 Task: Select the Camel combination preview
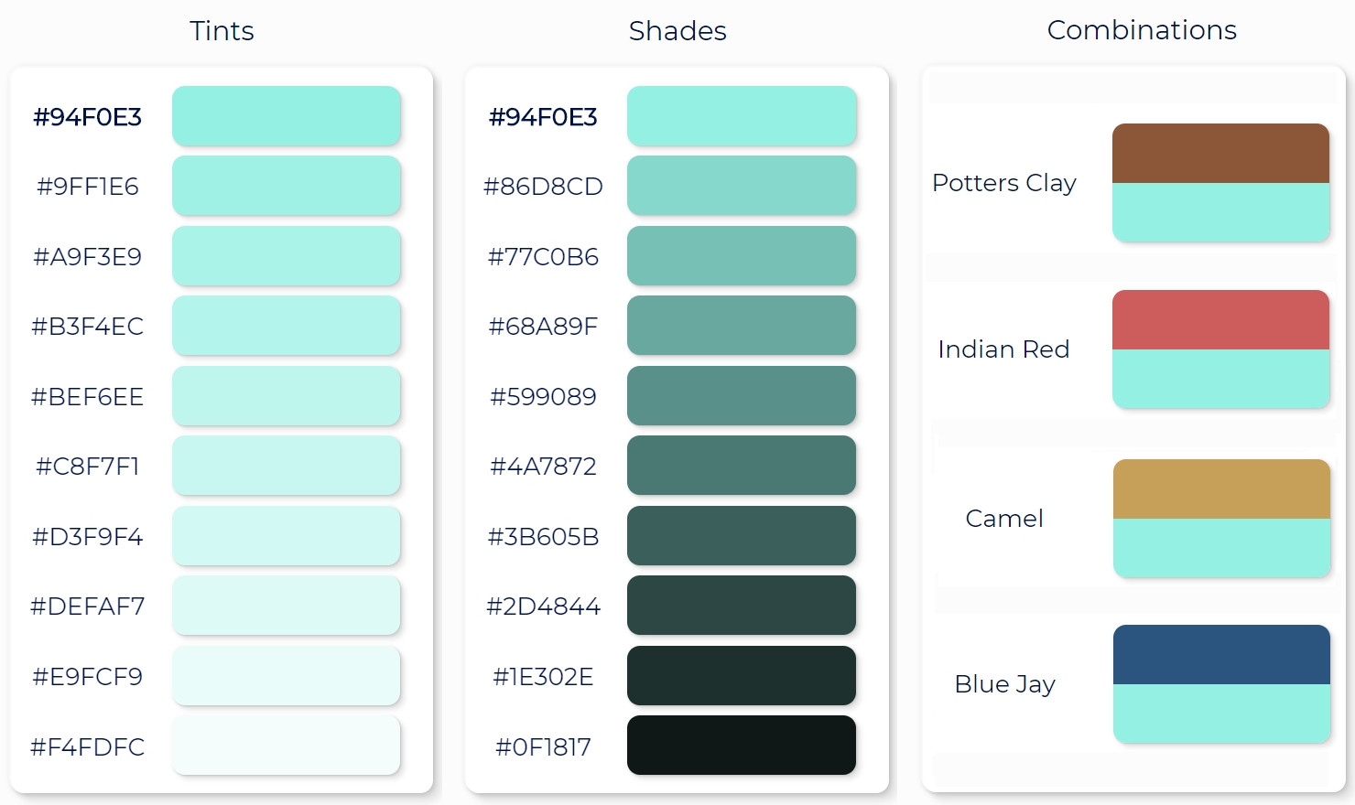coord(1221,519)
